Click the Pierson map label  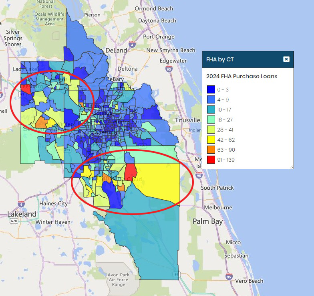pyautogui.click(x=92, y=15)
